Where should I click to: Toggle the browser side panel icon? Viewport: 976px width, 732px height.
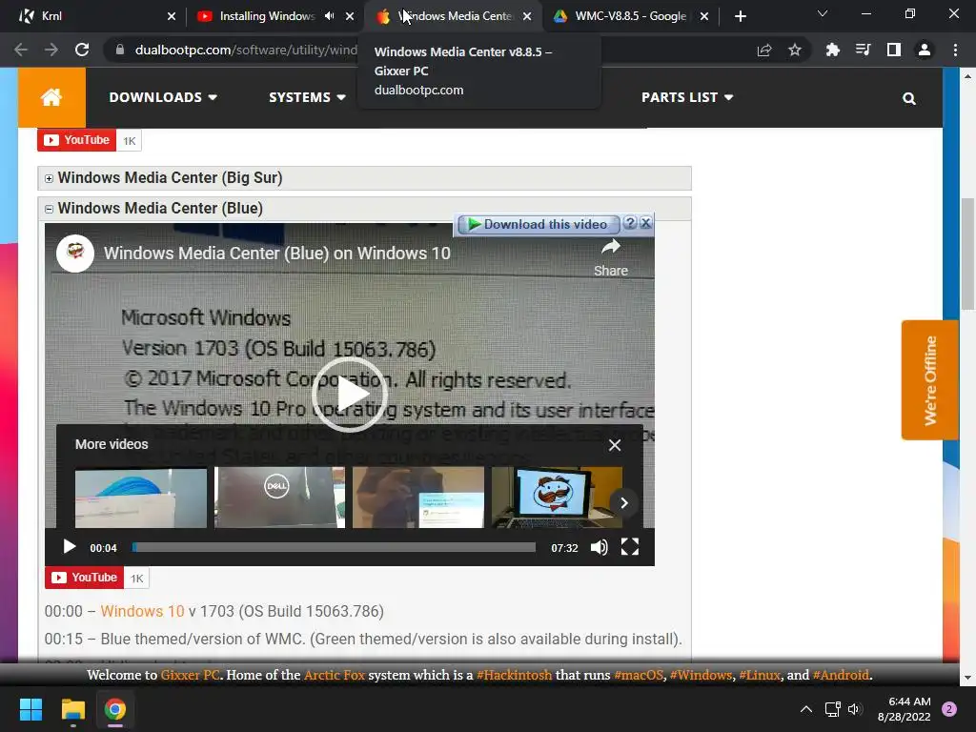click(x=894, y=50)
